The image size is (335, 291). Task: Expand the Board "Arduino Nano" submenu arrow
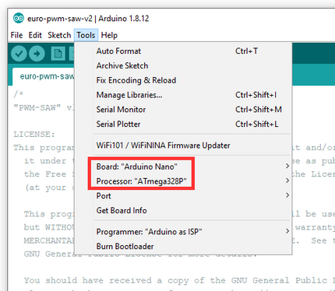[x=287, y=166]
